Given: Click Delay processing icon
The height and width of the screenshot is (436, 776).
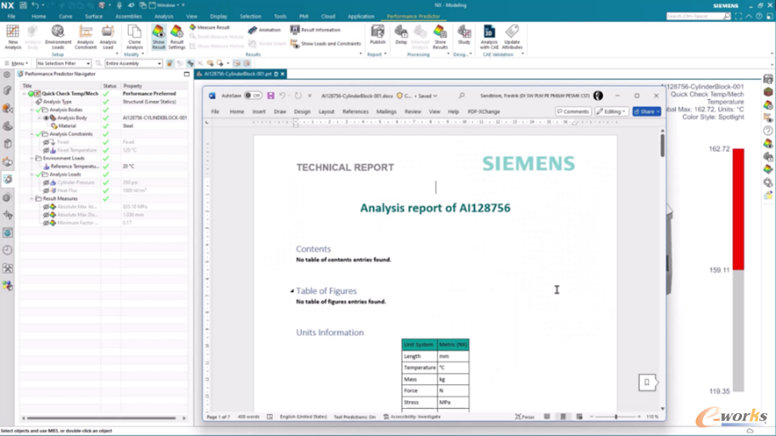Looking at the screenshot, I should tap(401, 35).
